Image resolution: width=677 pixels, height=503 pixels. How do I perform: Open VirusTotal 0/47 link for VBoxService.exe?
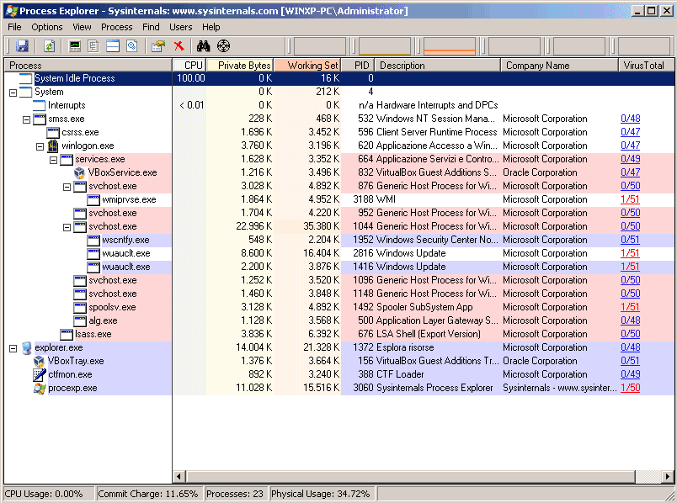point(630,173)
